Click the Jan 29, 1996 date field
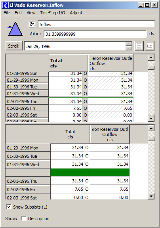 [75, 46]
